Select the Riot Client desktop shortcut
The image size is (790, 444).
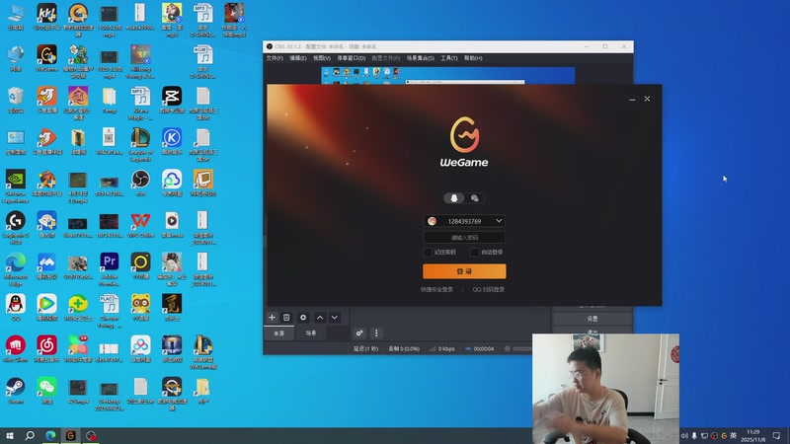pyautogui.click(x=16, y=349)
